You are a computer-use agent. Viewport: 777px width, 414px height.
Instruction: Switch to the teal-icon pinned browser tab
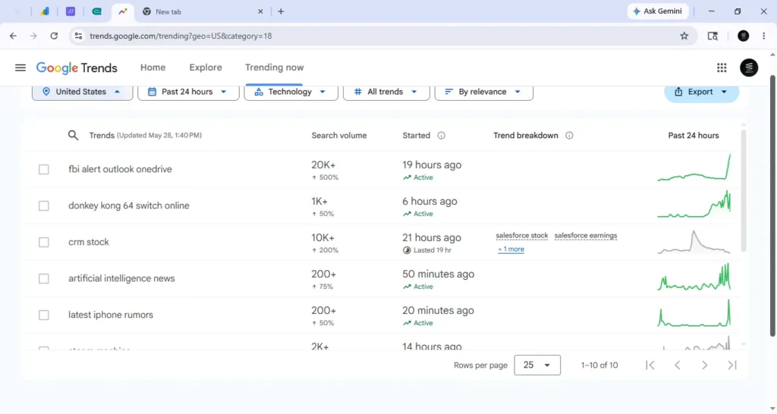[x=96, y=11]
